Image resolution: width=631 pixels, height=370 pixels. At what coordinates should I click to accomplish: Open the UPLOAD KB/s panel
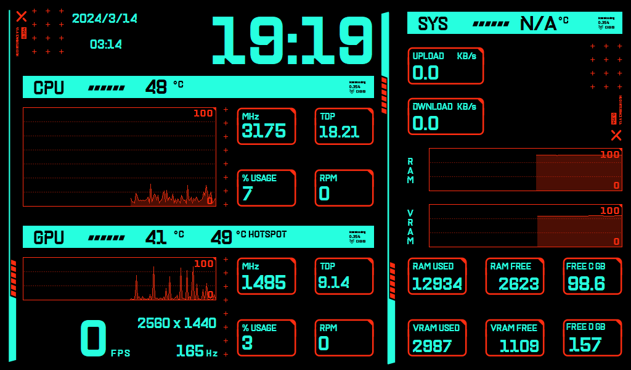446,66
